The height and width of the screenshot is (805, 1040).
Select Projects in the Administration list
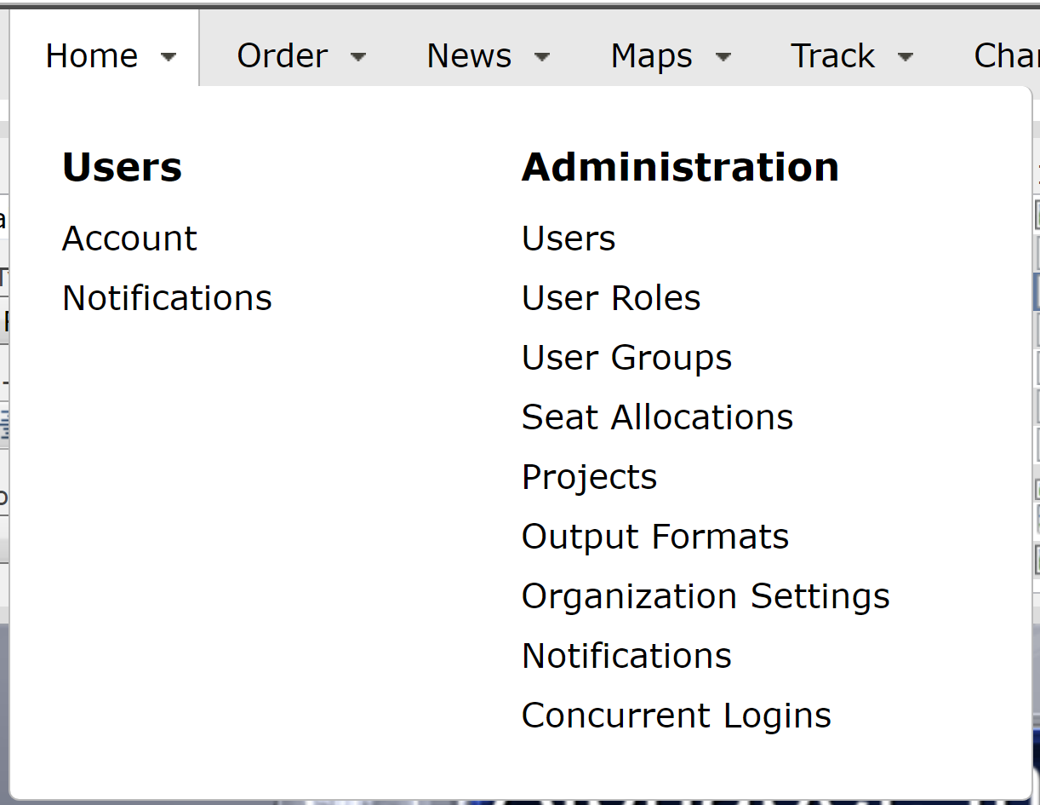pos(589,477)
